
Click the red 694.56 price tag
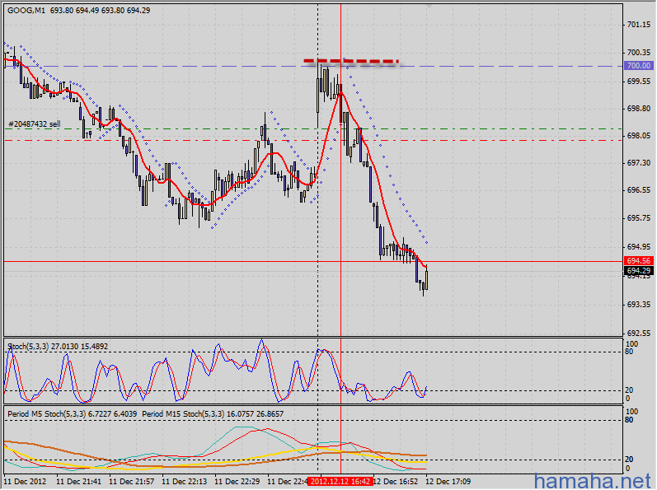click(638, 260)
